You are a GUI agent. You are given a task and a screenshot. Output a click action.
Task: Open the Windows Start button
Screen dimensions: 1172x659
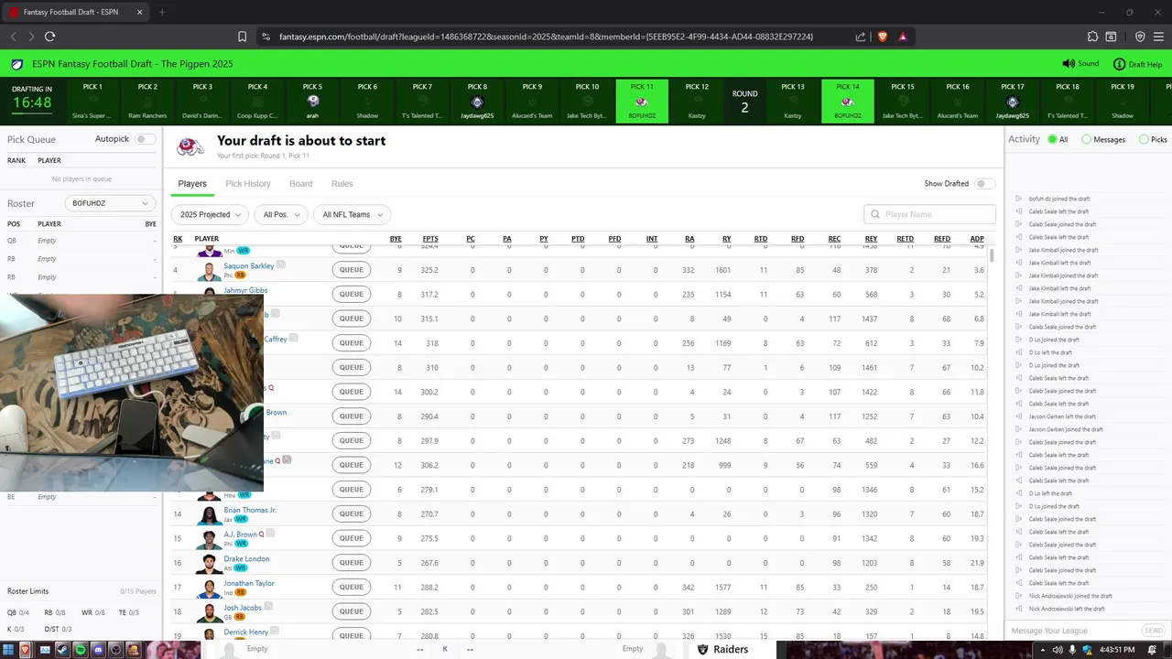[x=7, y=650]
